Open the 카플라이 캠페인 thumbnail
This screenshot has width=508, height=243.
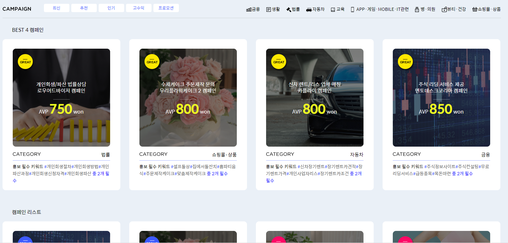[315, 98]
